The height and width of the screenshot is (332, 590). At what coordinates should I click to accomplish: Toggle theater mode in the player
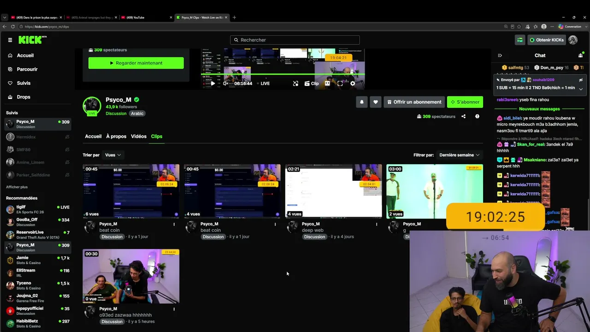pyautogui.click(x=327, y=83)
